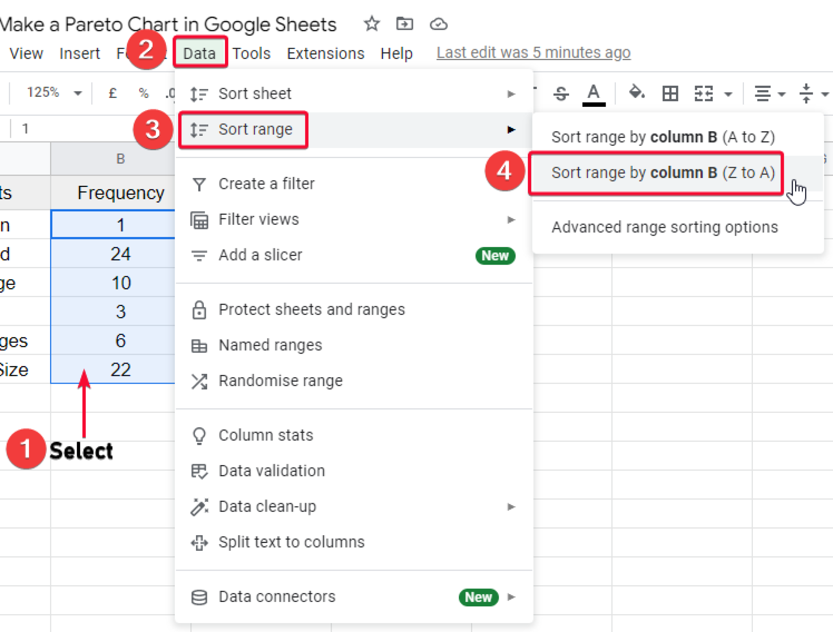The width and height of the screenshot is (833, 632).
Task: Click the vertical align icon
Action: coord(806,94)
